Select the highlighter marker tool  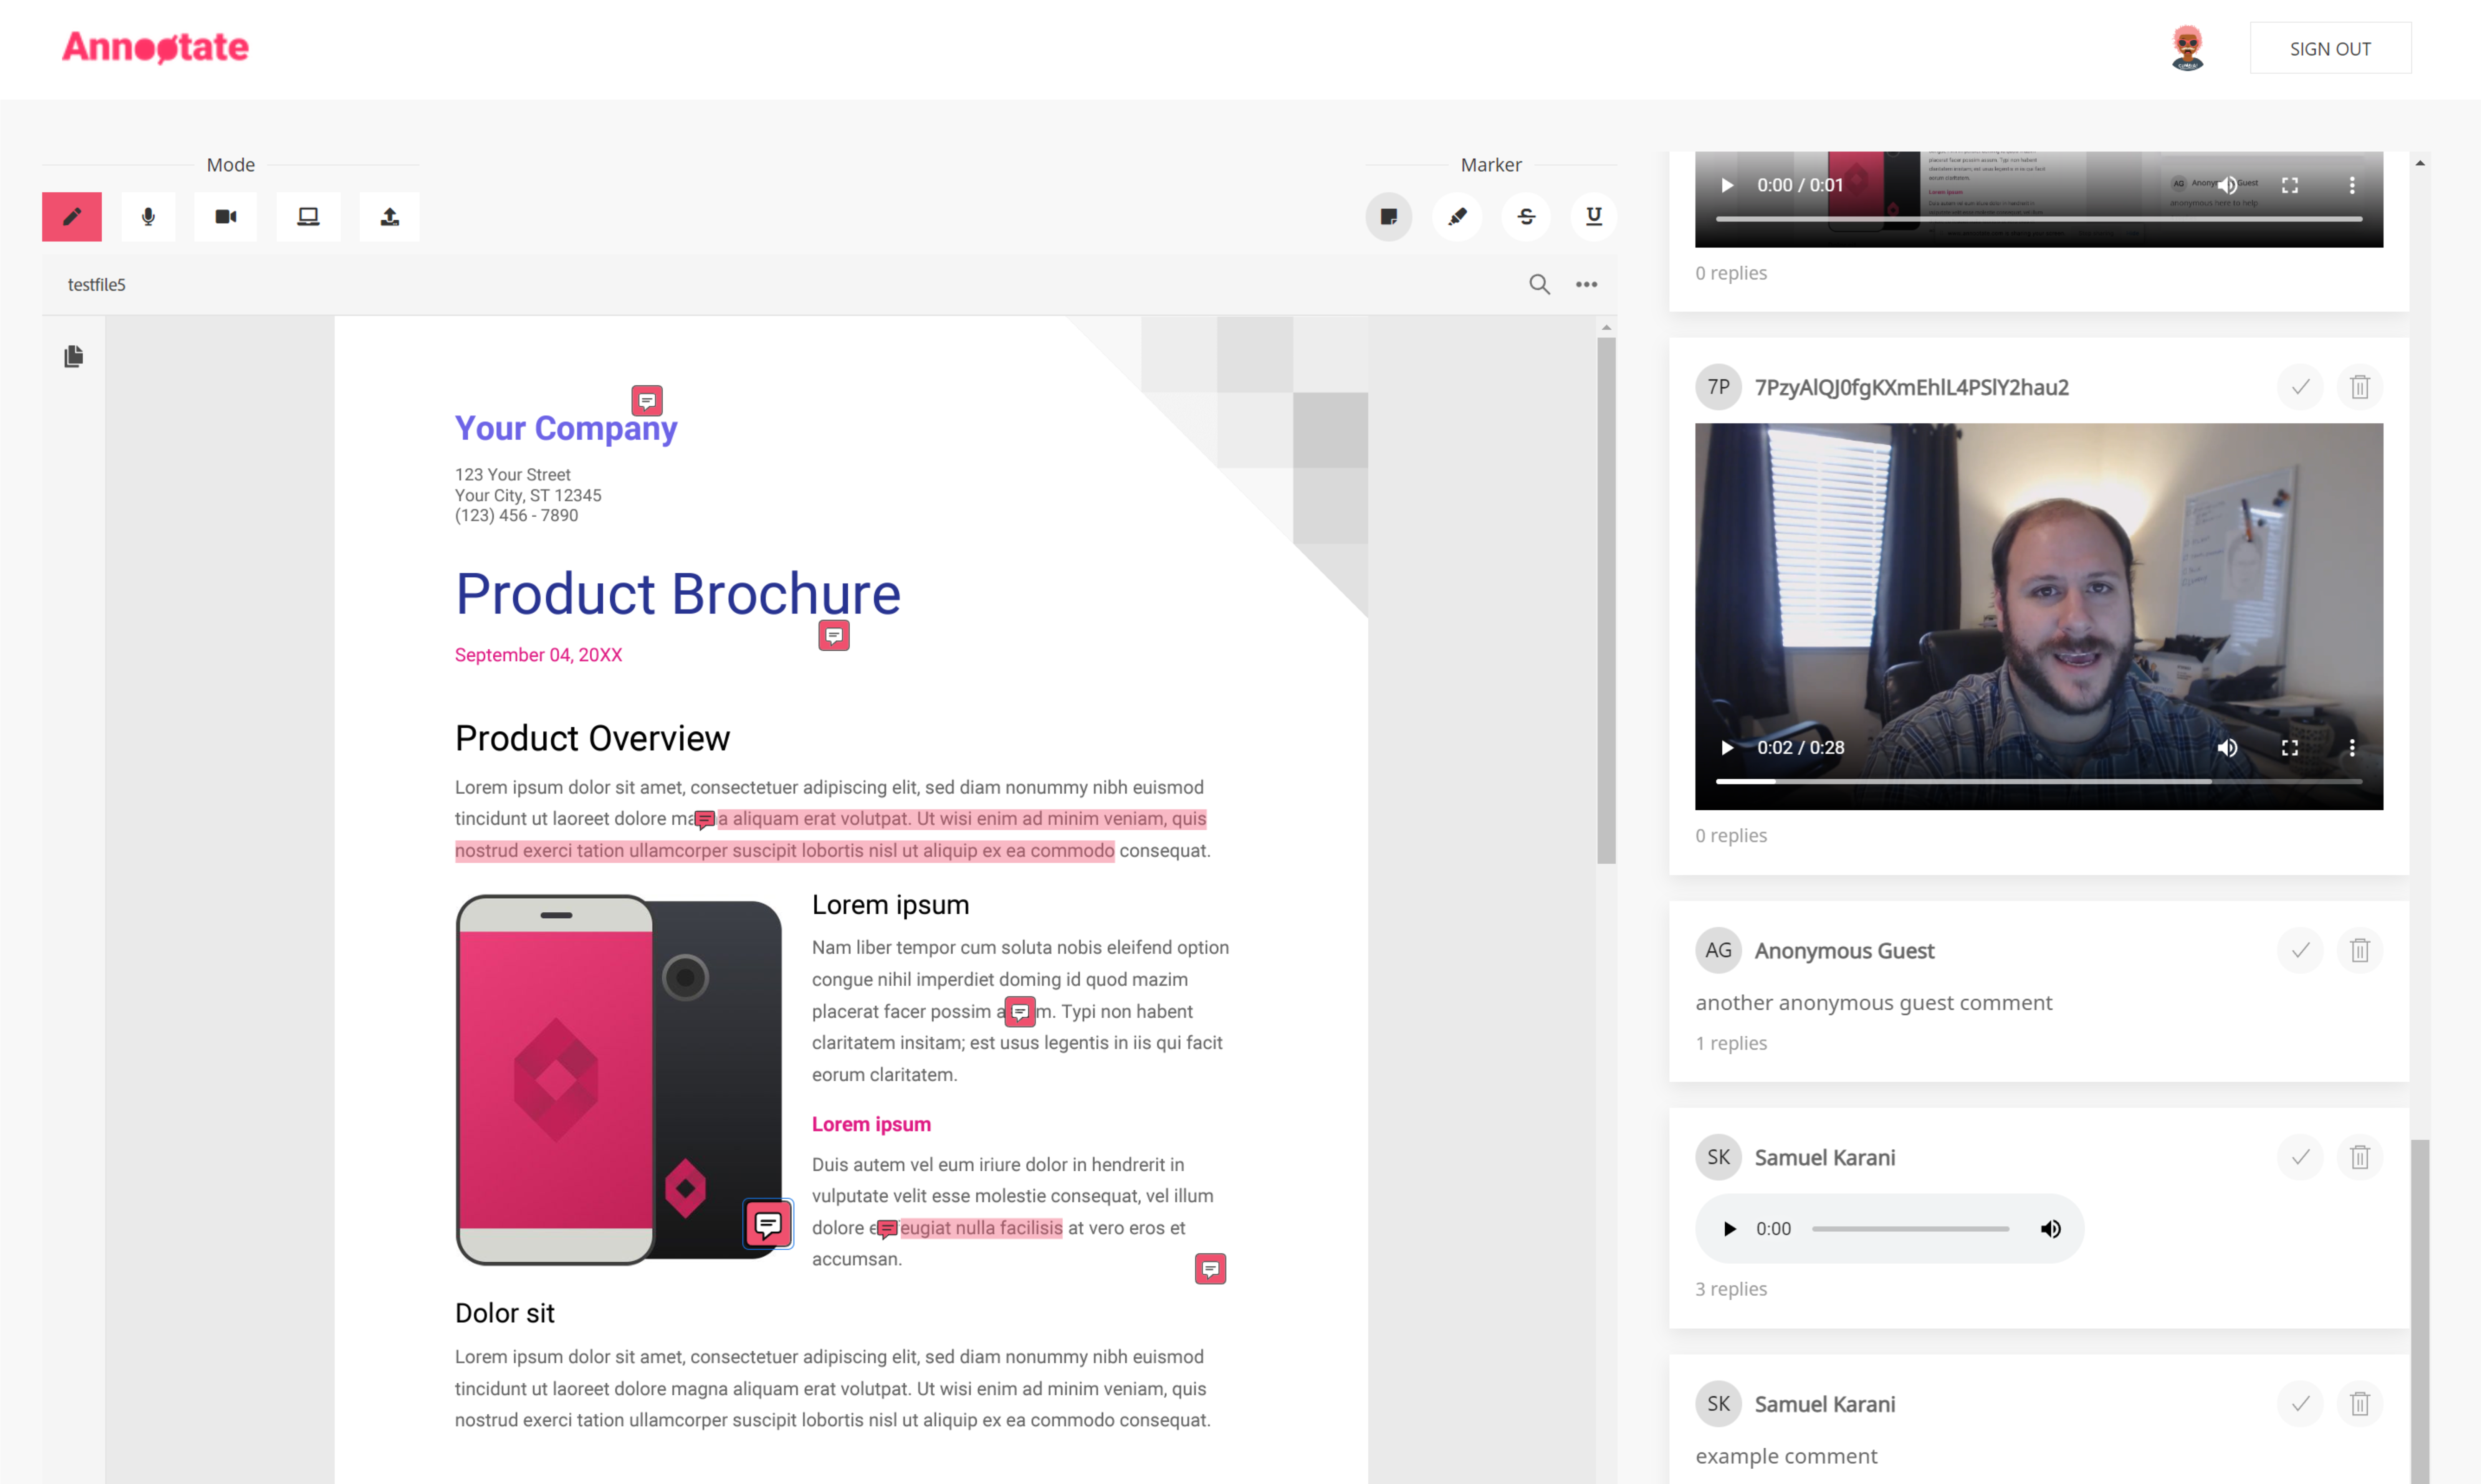(1457, 217)
